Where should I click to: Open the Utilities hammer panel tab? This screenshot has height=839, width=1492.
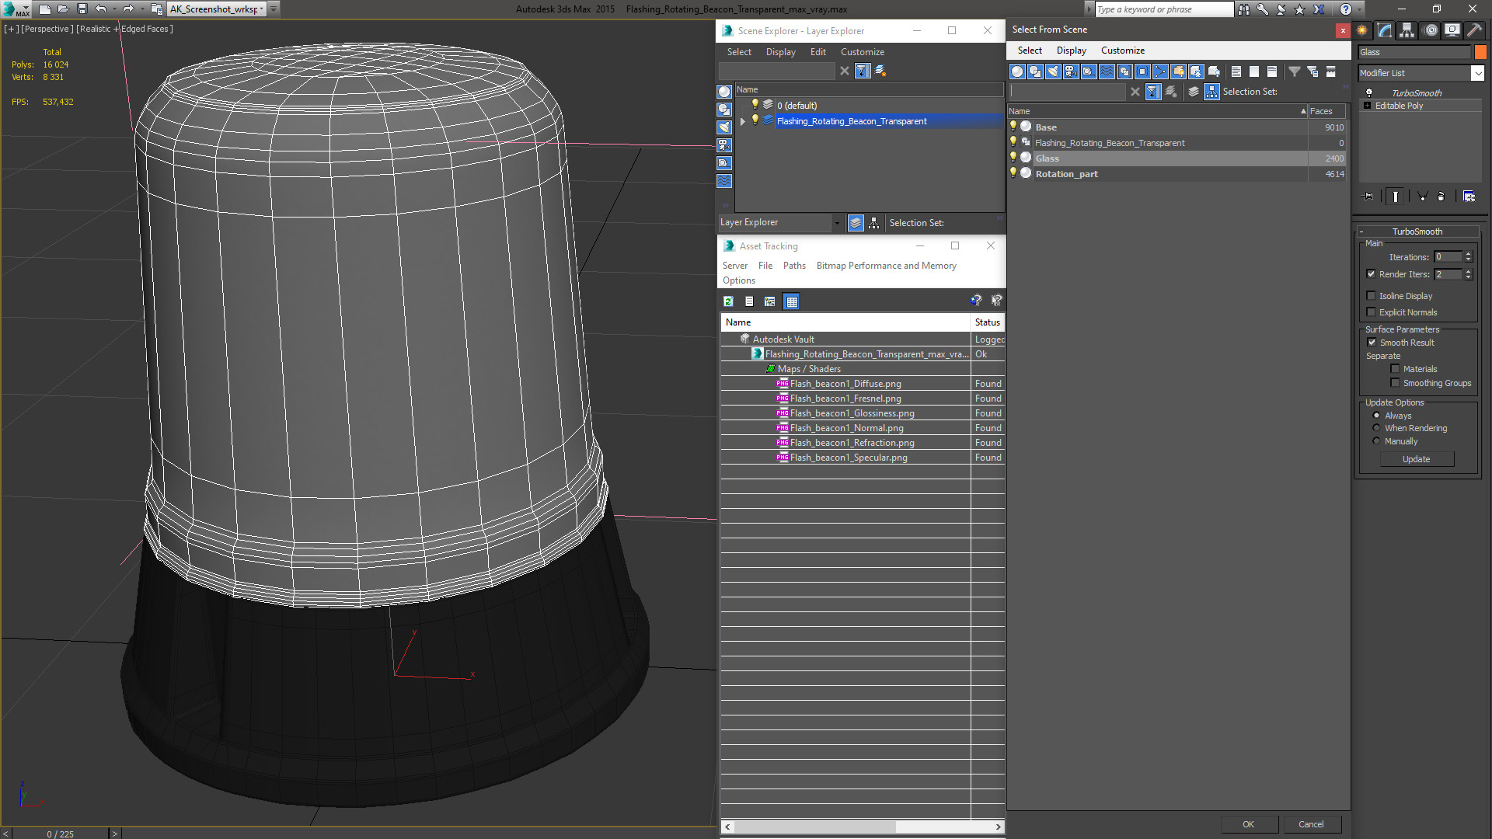[x=1474, y=30]
